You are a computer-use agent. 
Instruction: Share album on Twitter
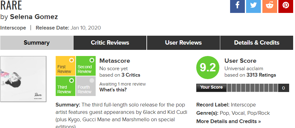click(253, 6)
